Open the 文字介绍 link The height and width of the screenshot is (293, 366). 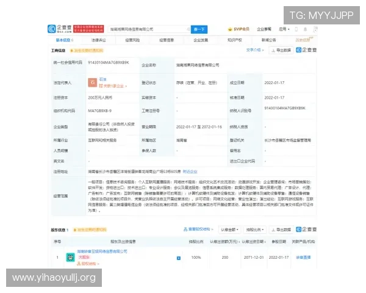coord(255,50)
